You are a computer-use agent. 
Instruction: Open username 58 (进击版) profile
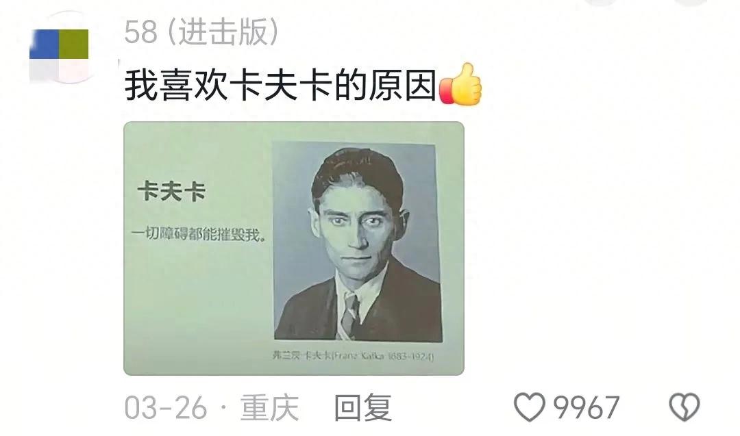[201, 32]
